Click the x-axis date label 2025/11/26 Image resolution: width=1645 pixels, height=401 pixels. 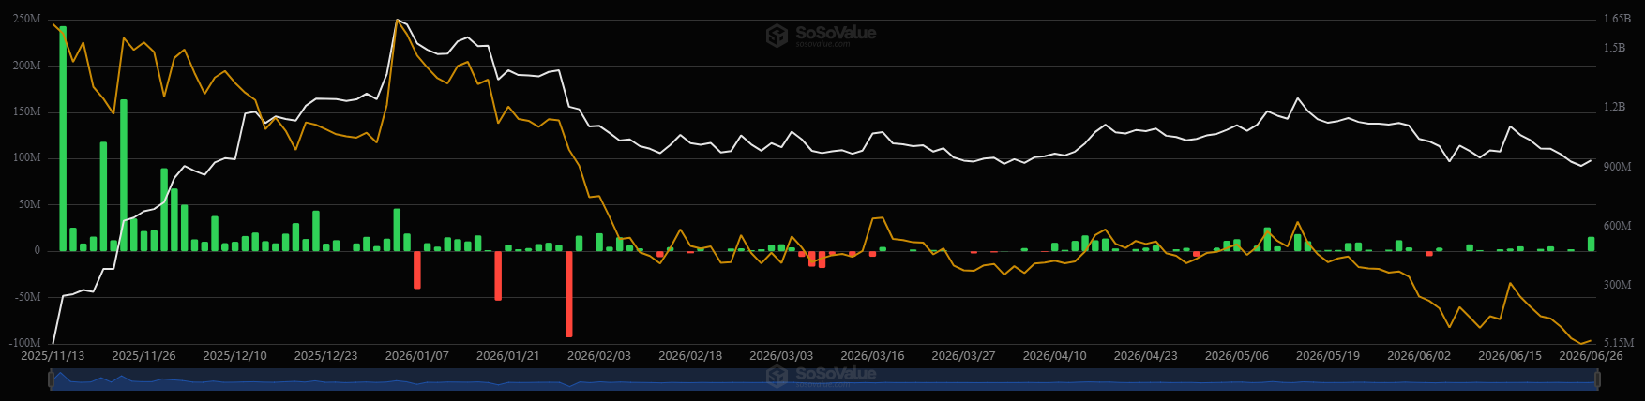[143, 356]
